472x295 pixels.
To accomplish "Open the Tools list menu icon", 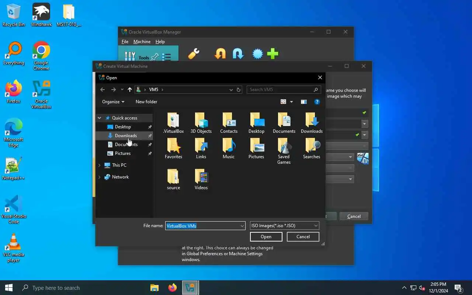I will (x=166, y=57).
